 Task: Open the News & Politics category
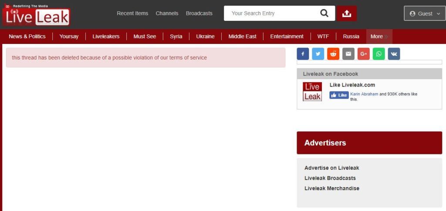pos(27,37)
